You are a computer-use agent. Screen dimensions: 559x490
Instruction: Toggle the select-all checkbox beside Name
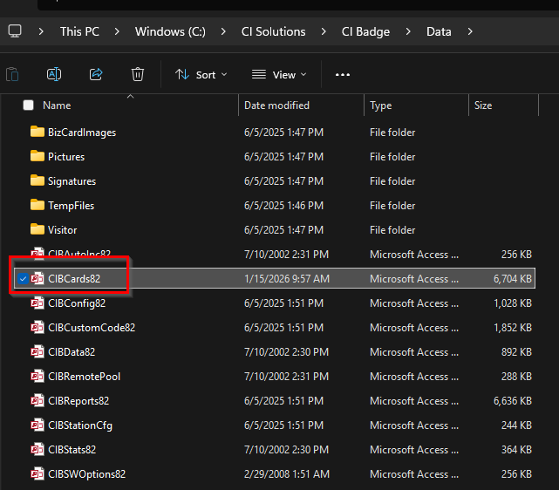[x=28, y=105]
